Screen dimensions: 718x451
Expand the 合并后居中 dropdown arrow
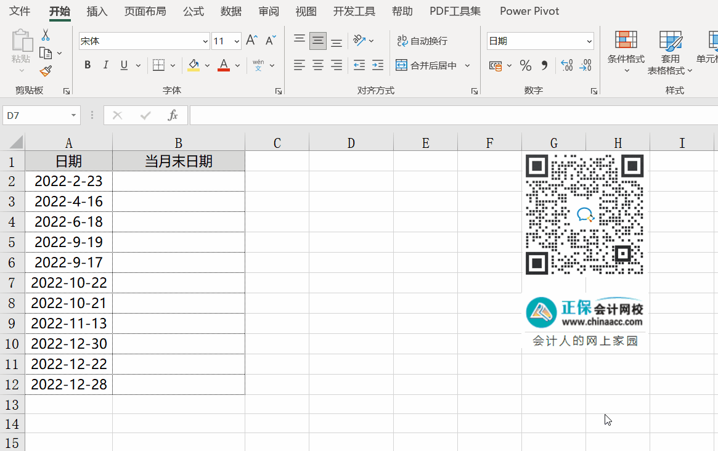(467, 65)
